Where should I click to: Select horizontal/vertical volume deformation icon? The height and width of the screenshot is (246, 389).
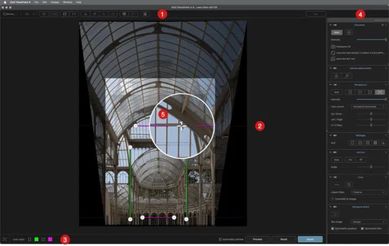(336, 76)
